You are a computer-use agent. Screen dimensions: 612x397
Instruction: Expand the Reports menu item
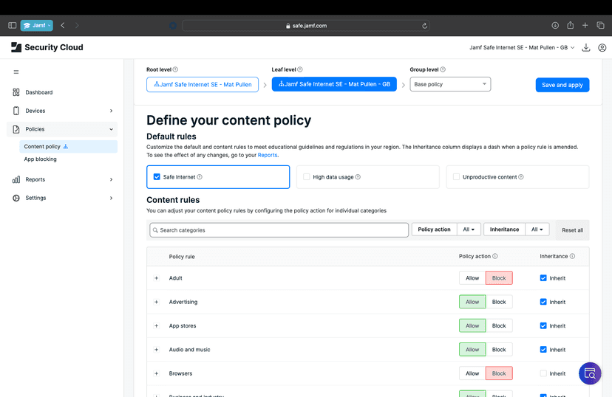(x=62, y=179)
